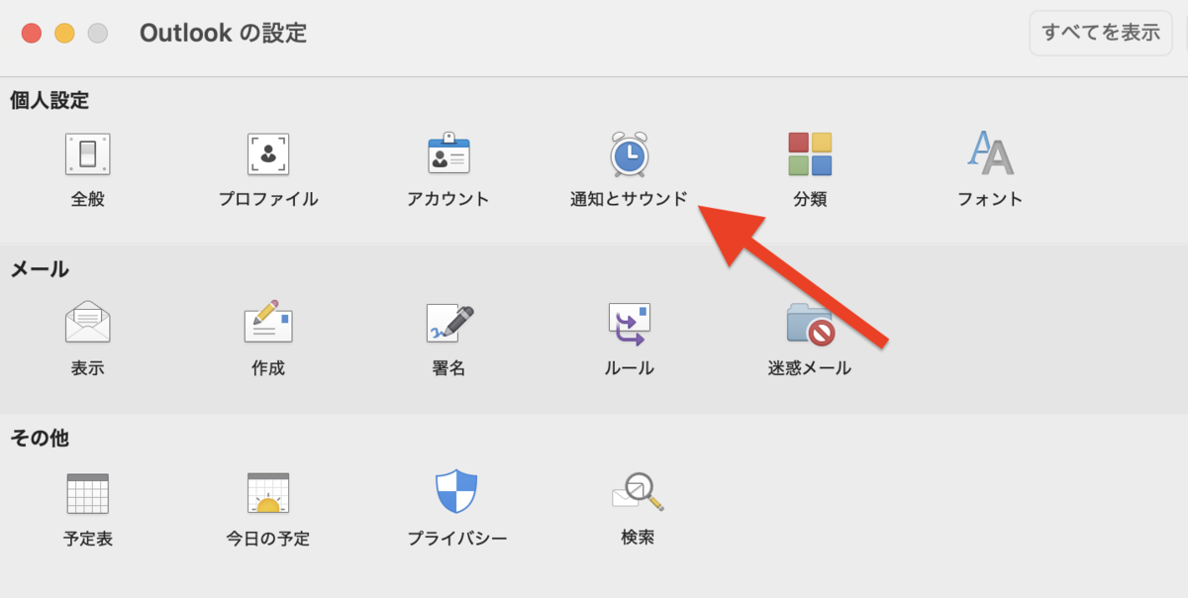Open the 今日の予定 My Day icon
This screenshot has width=1188, height=598.
[268, 493]
